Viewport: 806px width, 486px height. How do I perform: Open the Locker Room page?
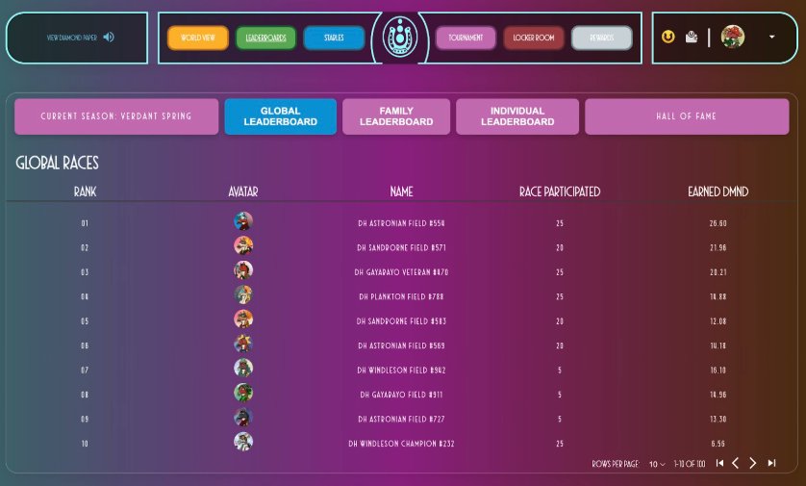pyautogui.click(x=534, y=38)
